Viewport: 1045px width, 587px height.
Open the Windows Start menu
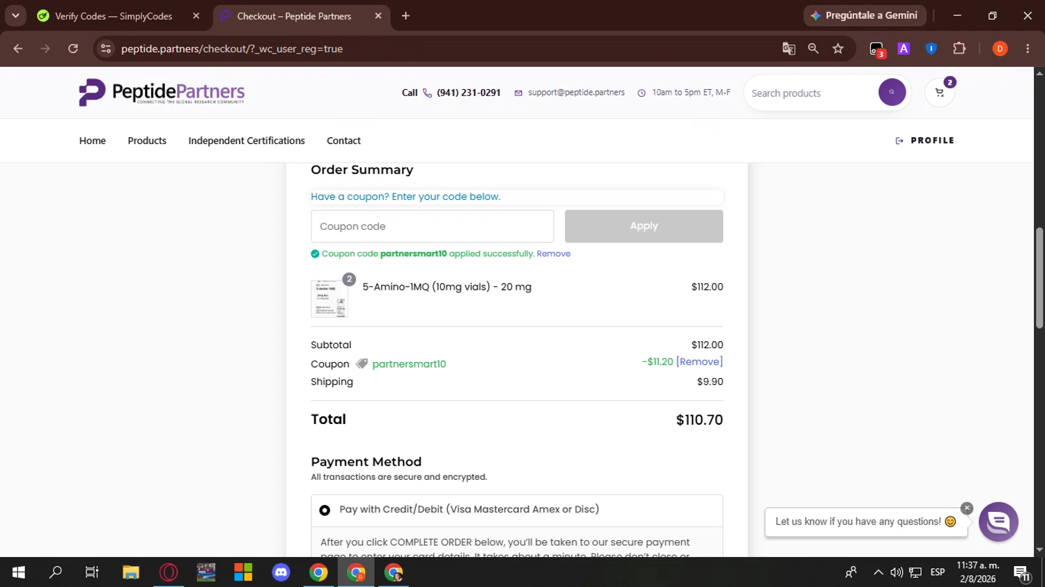[x=19, y=572]
